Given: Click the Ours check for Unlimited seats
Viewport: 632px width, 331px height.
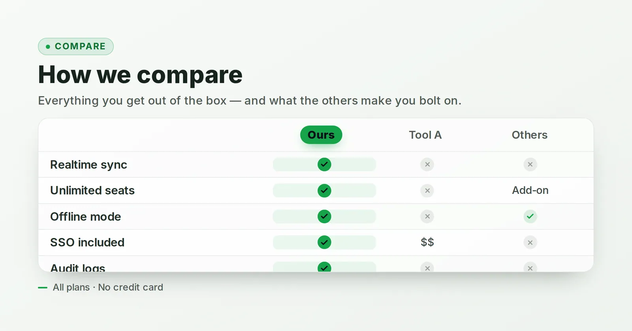Looking at the screenshot, I should pyautogui.click(x=324, y=190).
